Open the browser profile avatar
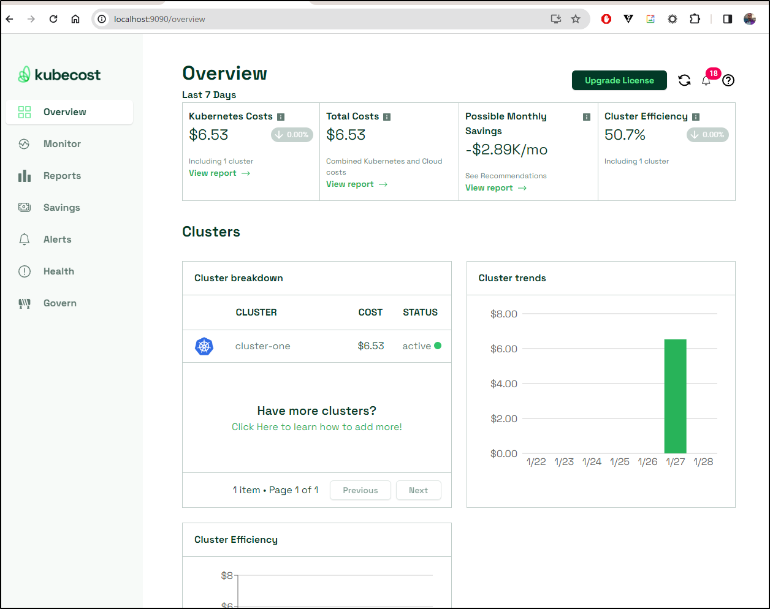Viewport: 770px width, 609px height. point(750,19)
